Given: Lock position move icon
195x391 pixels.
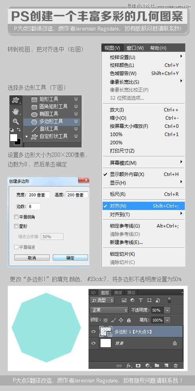Looking at the screenshot, I should click(x=121, y=320).
